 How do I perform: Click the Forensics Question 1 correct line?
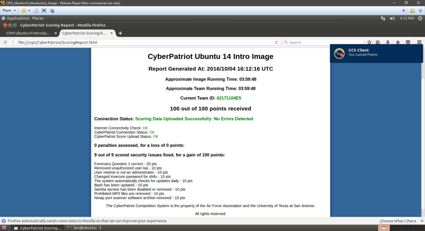pyautogui.click(x=125, y=164)
